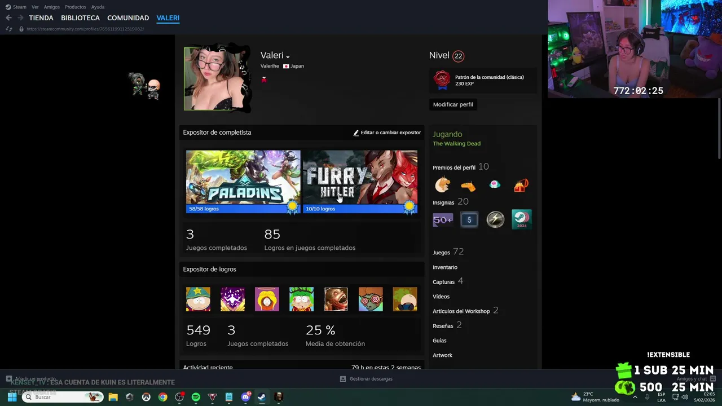
Task: Click the orange pointing-hand award icon
Action: 468,185
